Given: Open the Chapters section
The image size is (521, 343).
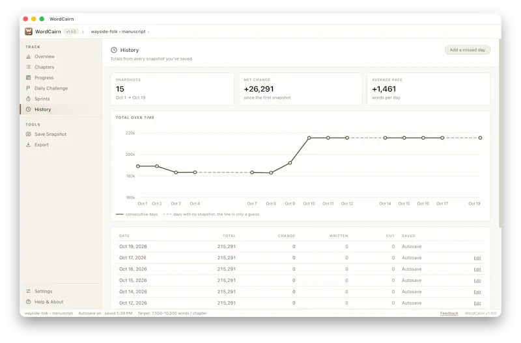Looking at the screenshot, I should pos(61,68).
